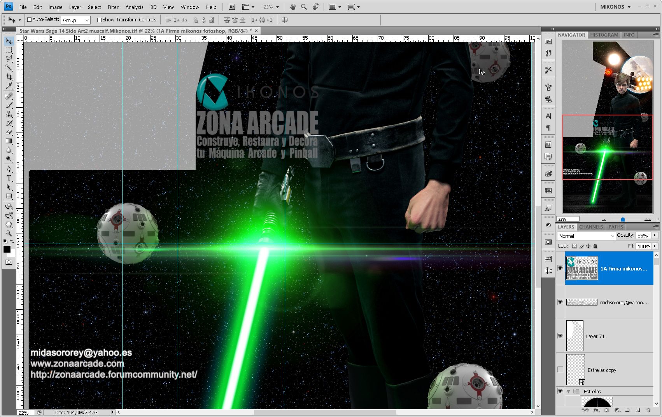Switch to the Histogram tab

pyautogui.click(x=604, y=35)
